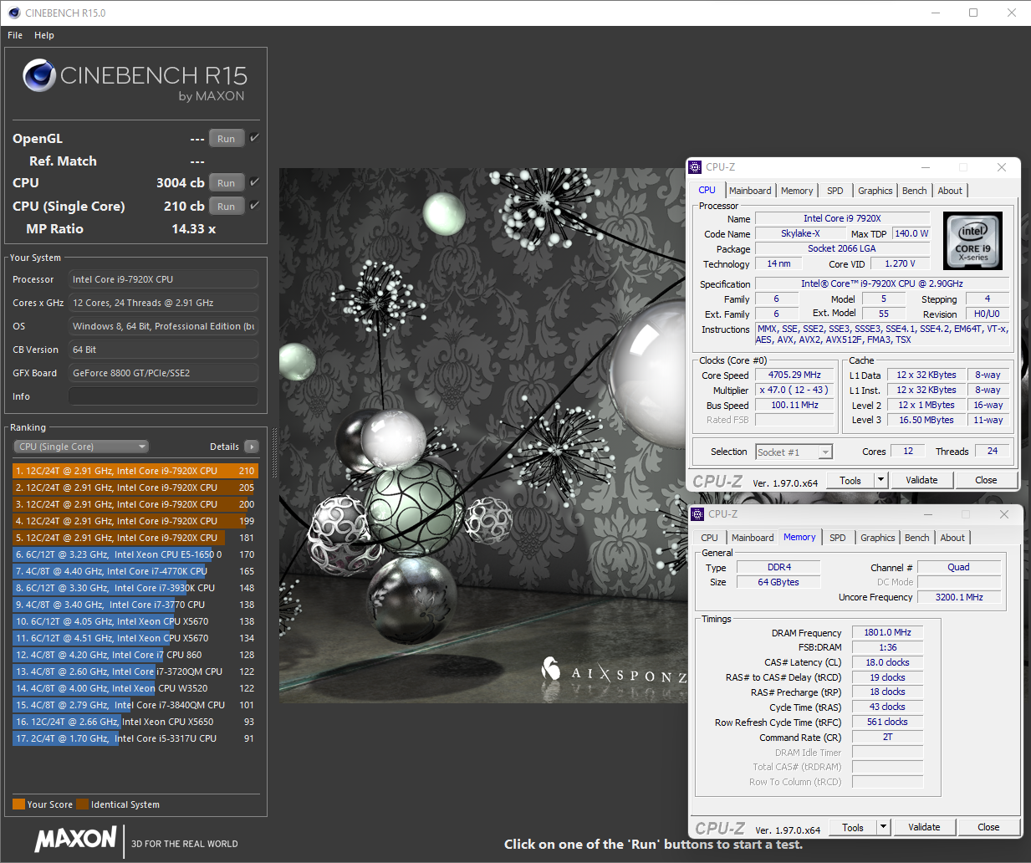Click the CAS# Latency value 18.0 clocks
The width and height of the screenshot is (1031, 863).
click(x=887, y=662)
